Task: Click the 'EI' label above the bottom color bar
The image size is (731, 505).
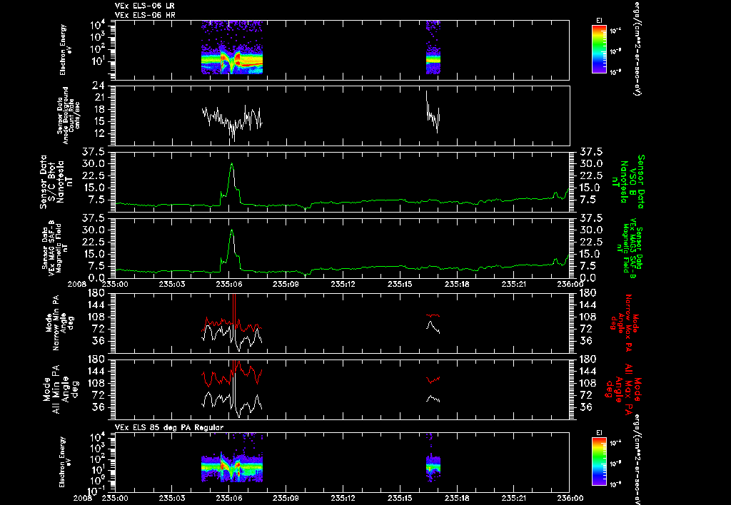Action: click(x=599, y=433)
